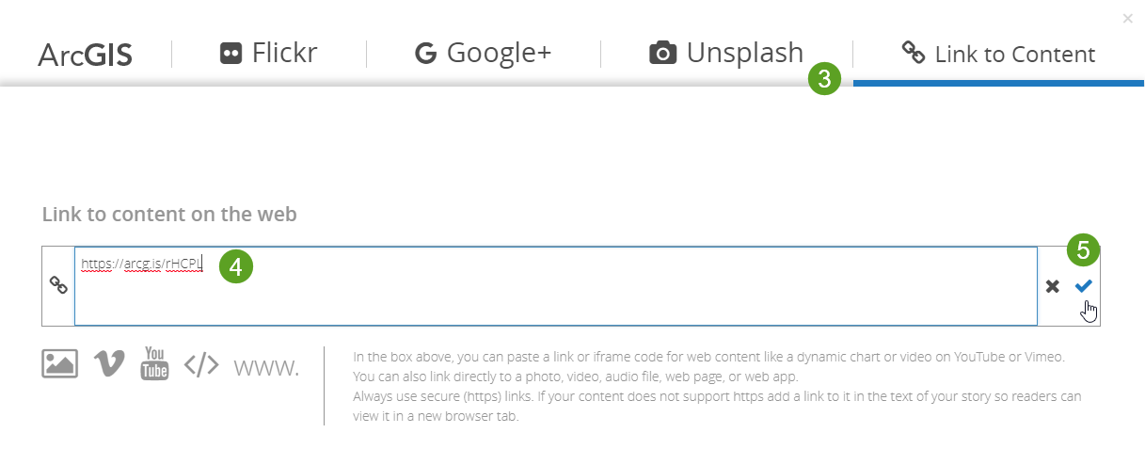Clear the link with the X icon
The height and width of the screenshot is (449, 1145).
1053,286
